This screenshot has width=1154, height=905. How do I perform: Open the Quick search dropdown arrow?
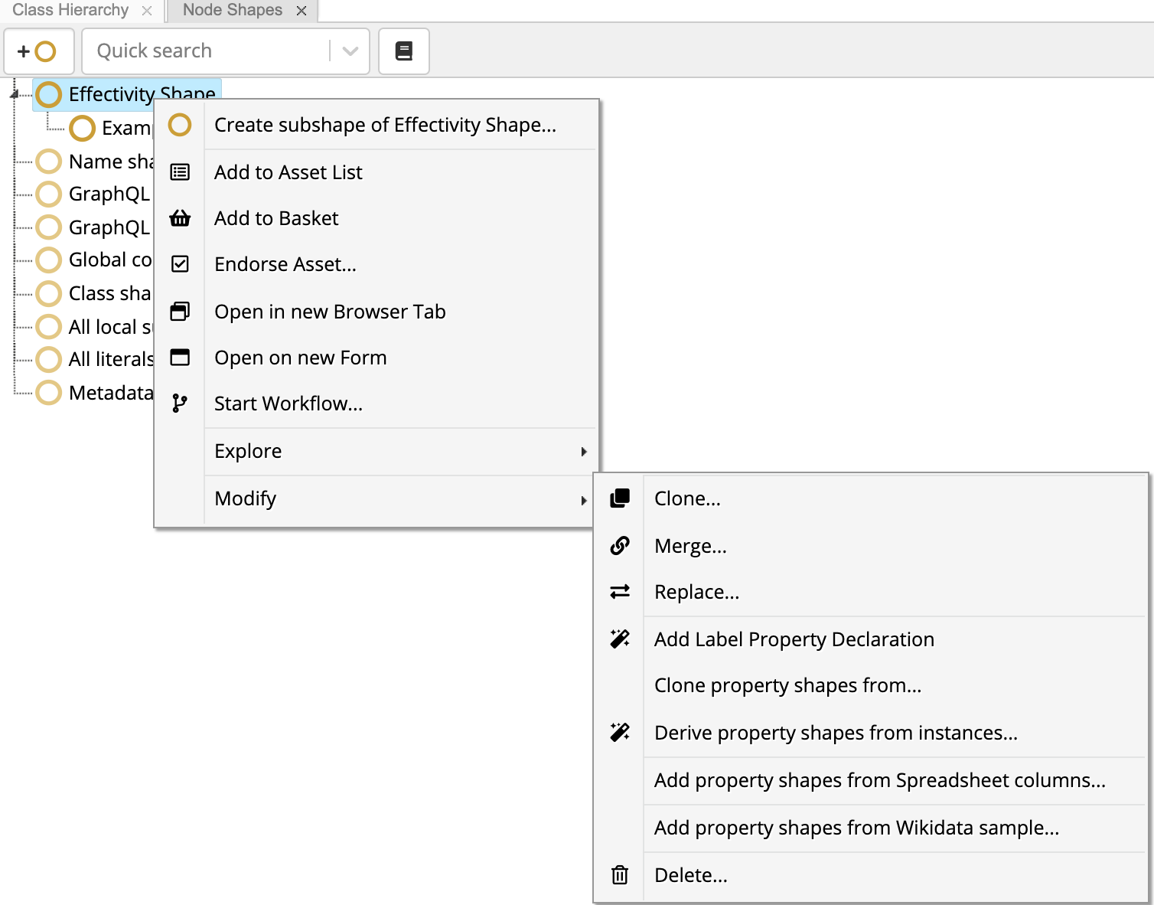(350, 51)
